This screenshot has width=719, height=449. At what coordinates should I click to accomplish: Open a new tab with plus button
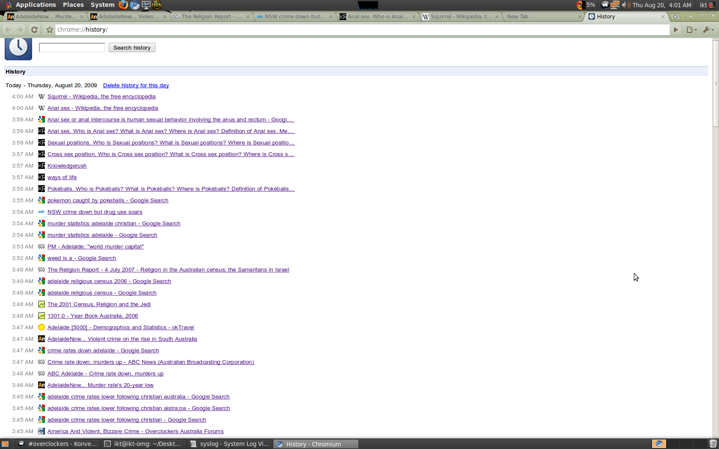click(x=675, y=17)
